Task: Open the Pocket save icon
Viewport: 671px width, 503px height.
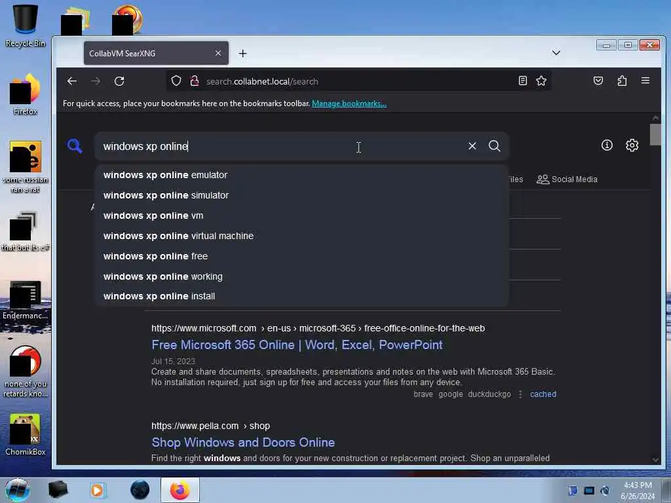Action: 598,81
